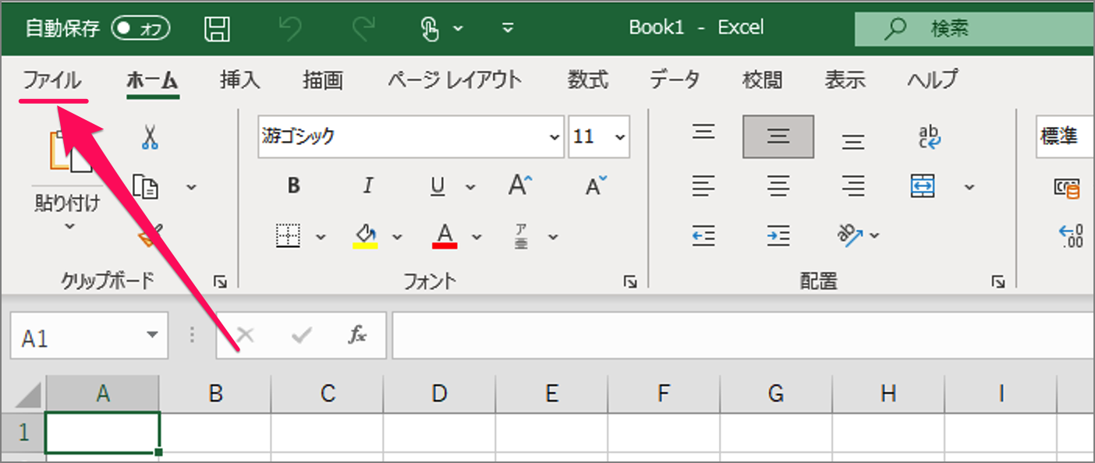The image size is (1095, 463).
Task: Click the Top Align icon
Action: [703, 133]
